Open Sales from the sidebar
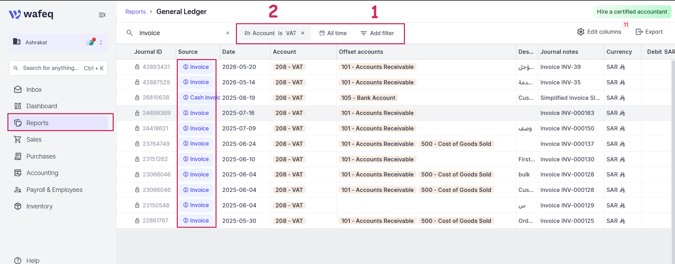 pos(34,140)
